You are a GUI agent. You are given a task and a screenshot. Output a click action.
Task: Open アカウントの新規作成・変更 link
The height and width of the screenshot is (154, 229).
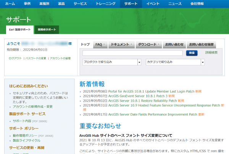33,107
